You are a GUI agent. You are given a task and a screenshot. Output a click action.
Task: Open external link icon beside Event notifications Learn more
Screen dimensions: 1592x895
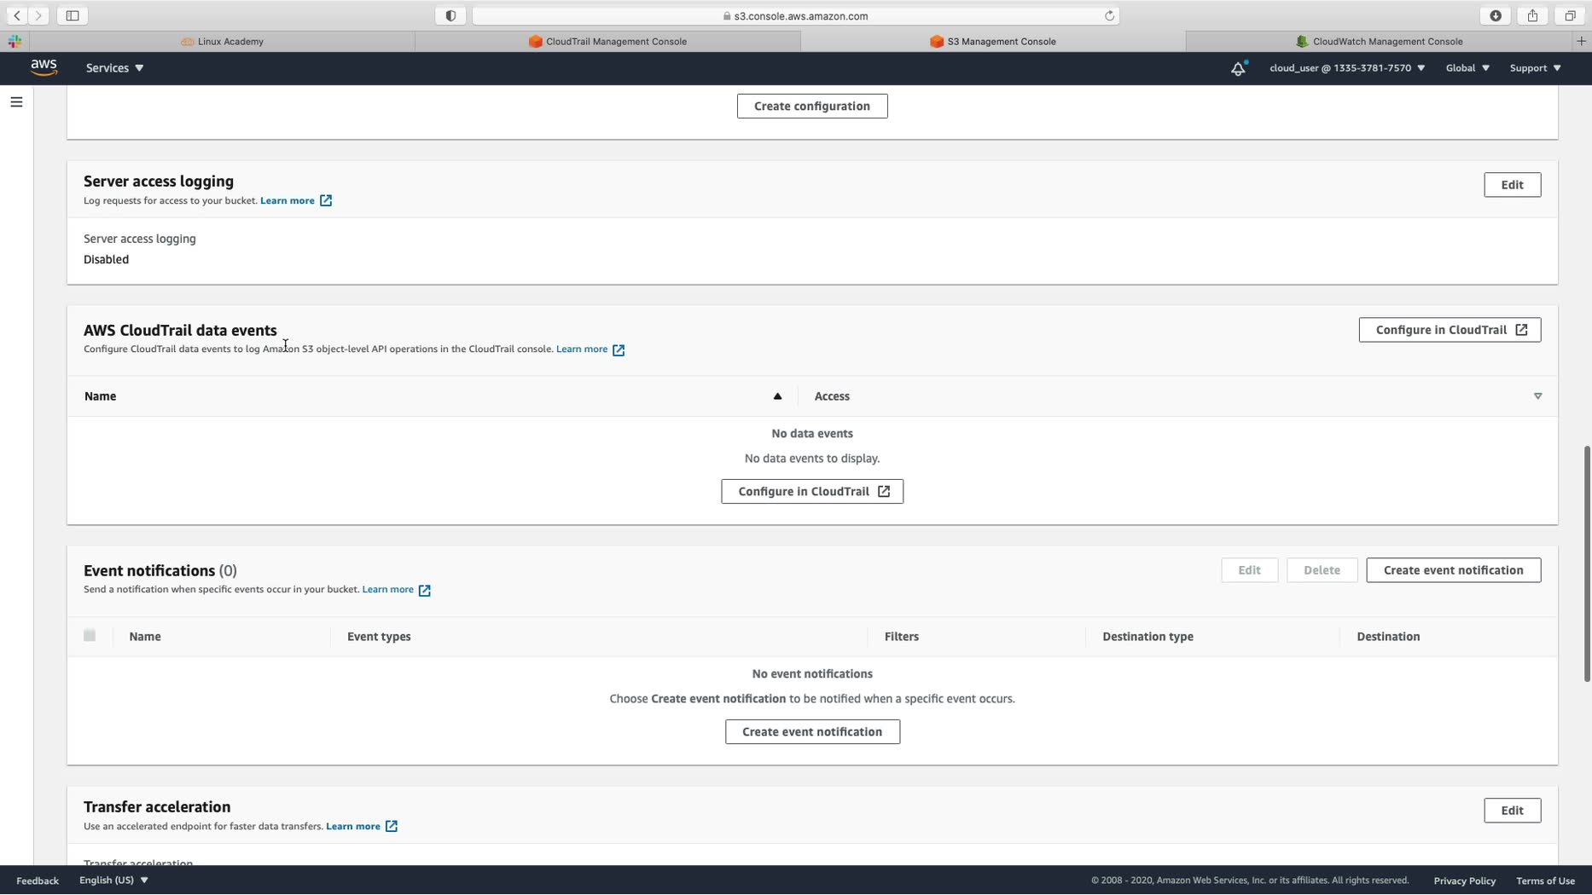[x=424, y=590]
